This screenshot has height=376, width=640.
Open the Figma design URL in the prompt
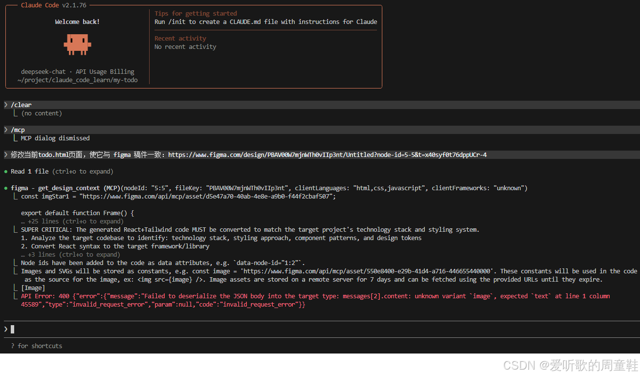click(x=327, y=155)
